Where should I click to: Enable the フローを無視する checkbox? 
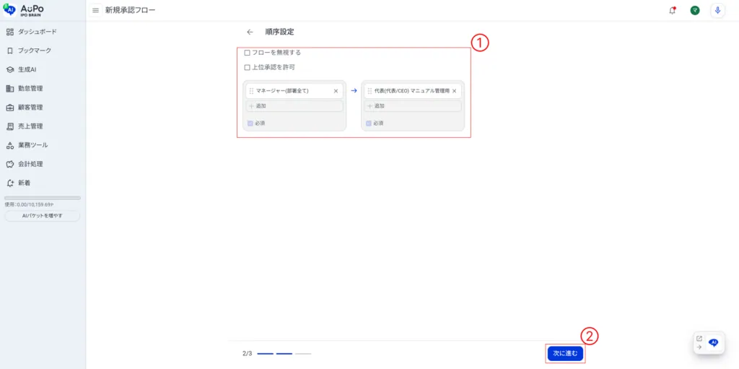(x=248, y=53)
